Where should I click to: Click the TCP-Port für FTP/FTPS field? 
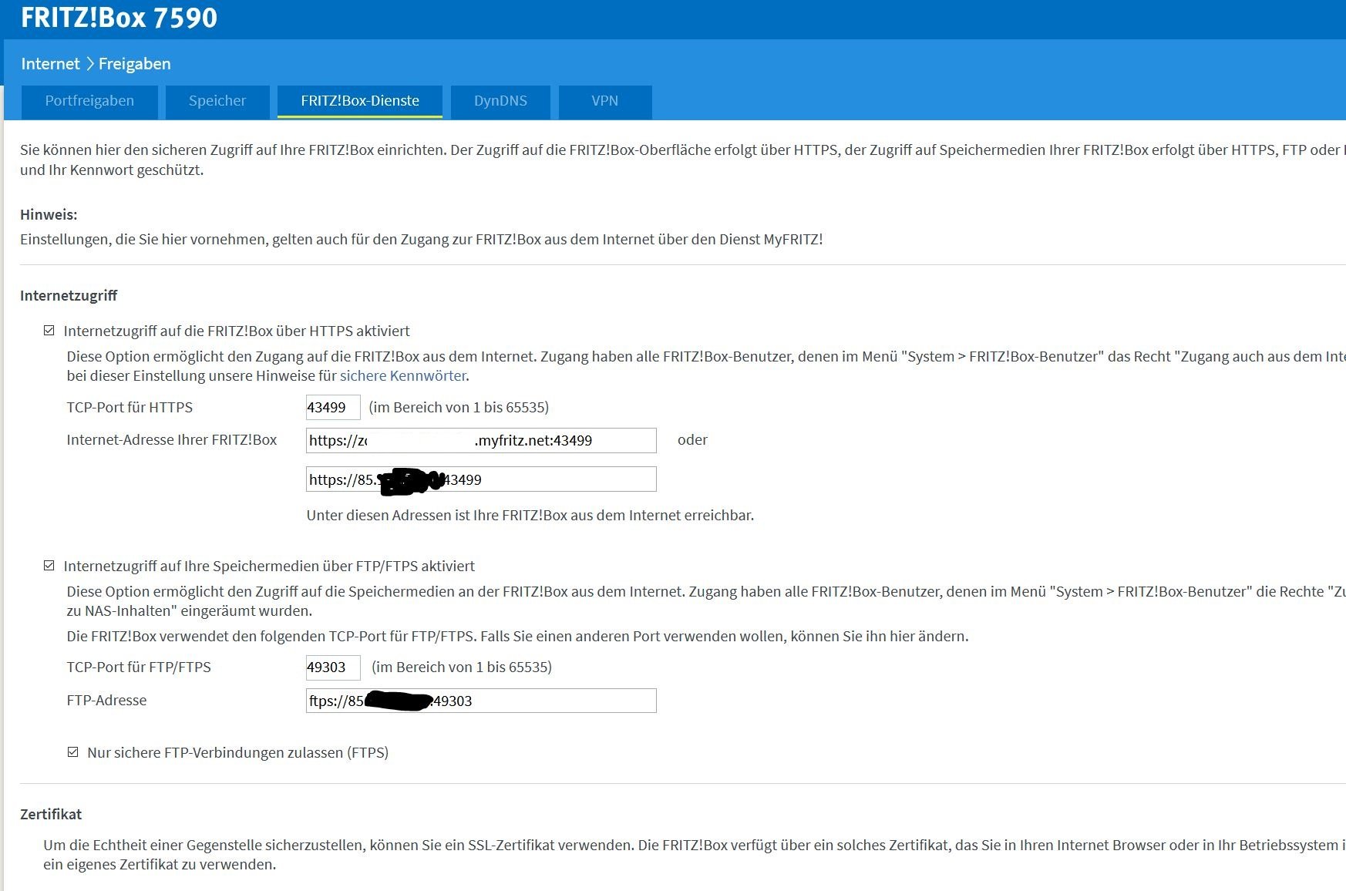[333, 667]
